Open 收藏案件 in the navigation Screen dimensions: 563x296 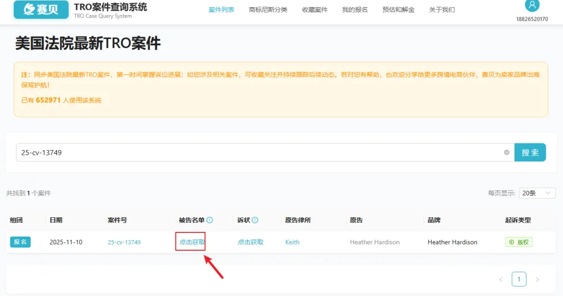315,10
